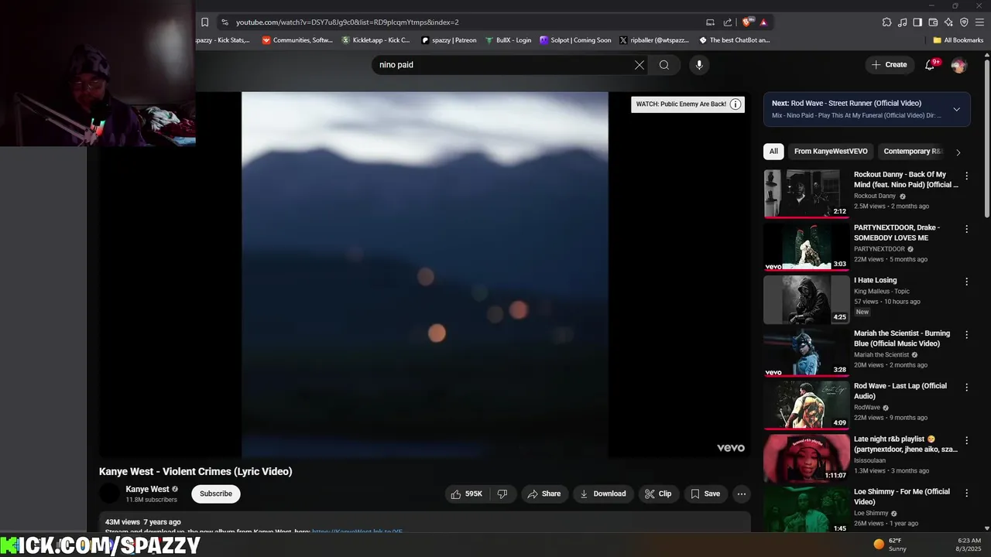Open SOMEBODY LOVES ME video thumbnail
Viewport: 991px width, 557px height.
pos(806,246)
